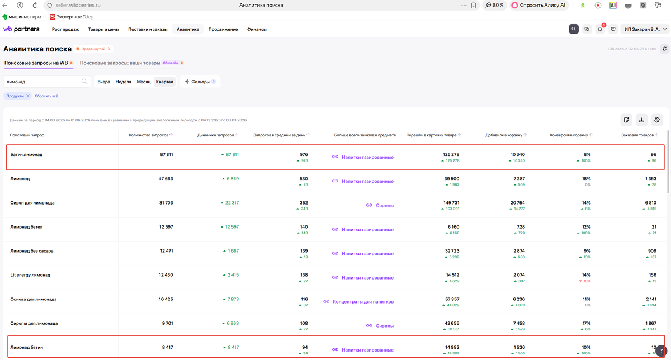Click the dark search icon in header
Screen dimensions: 671x360
574,29
